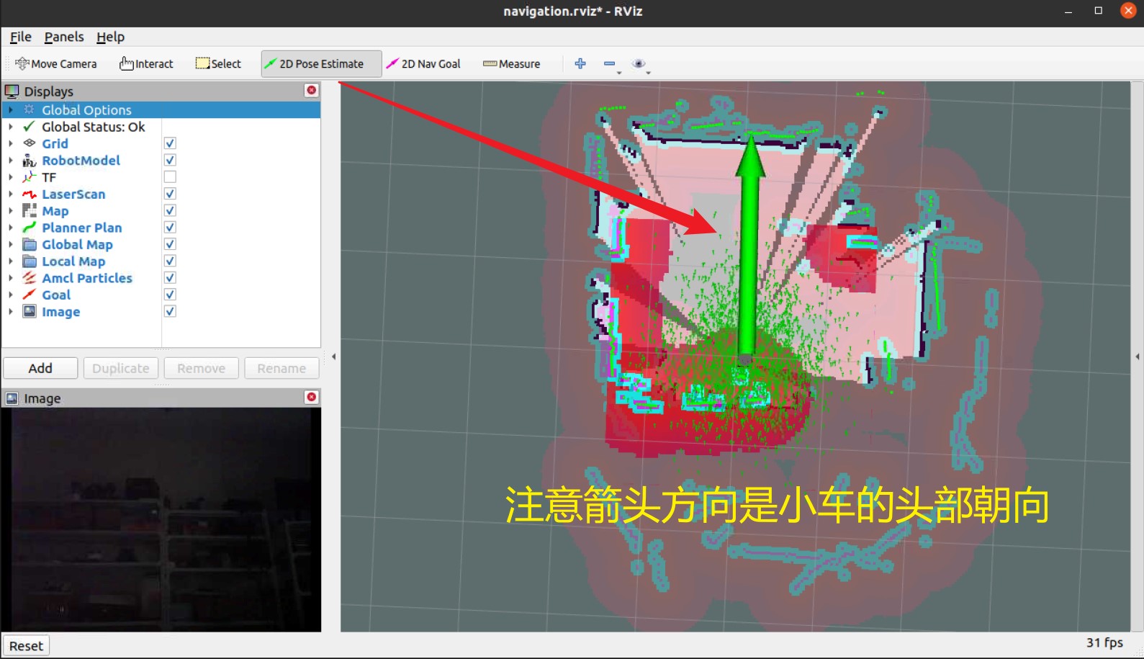Close the Displays panel

point(312,90)
